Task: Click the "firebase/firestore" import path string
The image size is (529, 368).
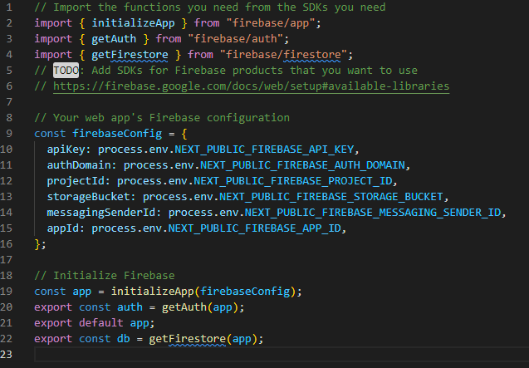Action: coord(287,55)
